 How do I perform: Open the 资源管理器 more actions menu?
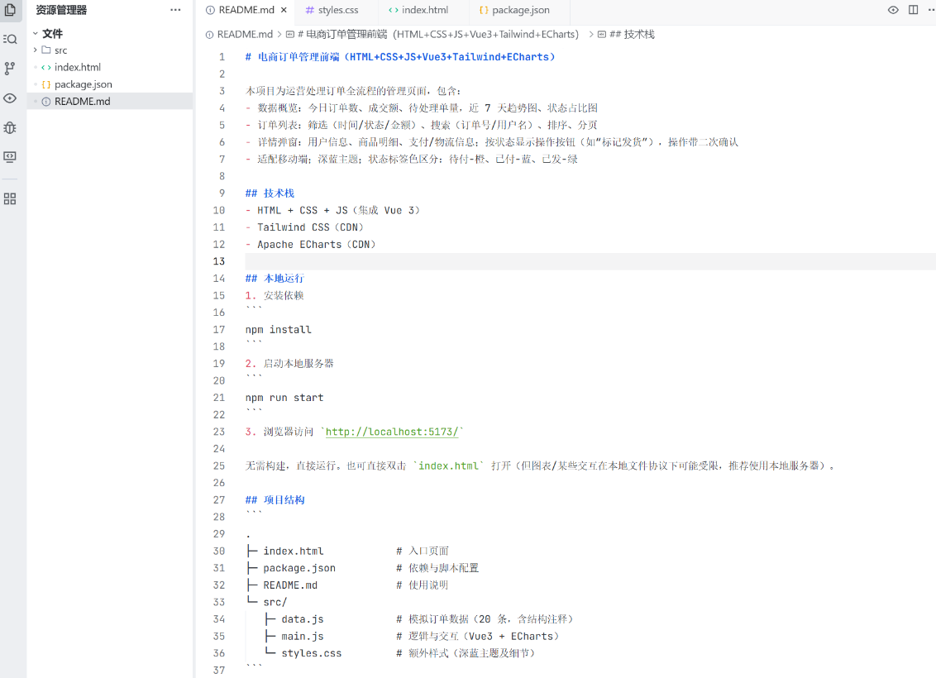175,10
